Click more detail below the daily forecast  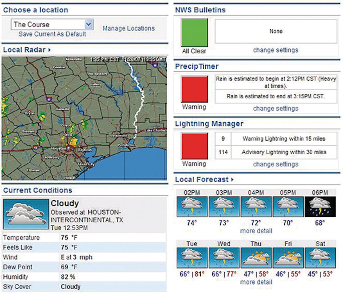256,282
